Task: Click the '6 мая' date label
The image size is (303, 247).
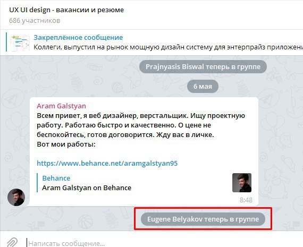Action: tap(203, 87)
